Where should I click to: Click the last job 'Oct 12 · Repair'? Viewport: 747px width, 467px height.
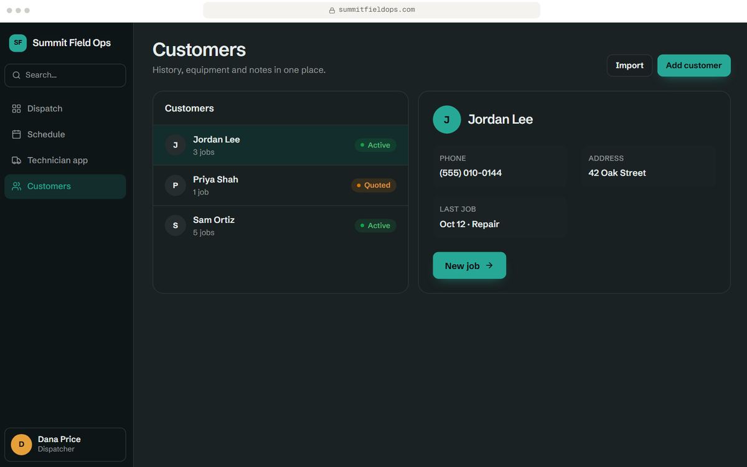(x=469, y=224)
